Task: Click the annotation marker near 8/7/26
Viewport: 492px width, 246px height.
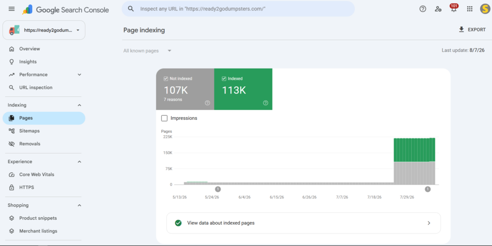Action: 428,189
